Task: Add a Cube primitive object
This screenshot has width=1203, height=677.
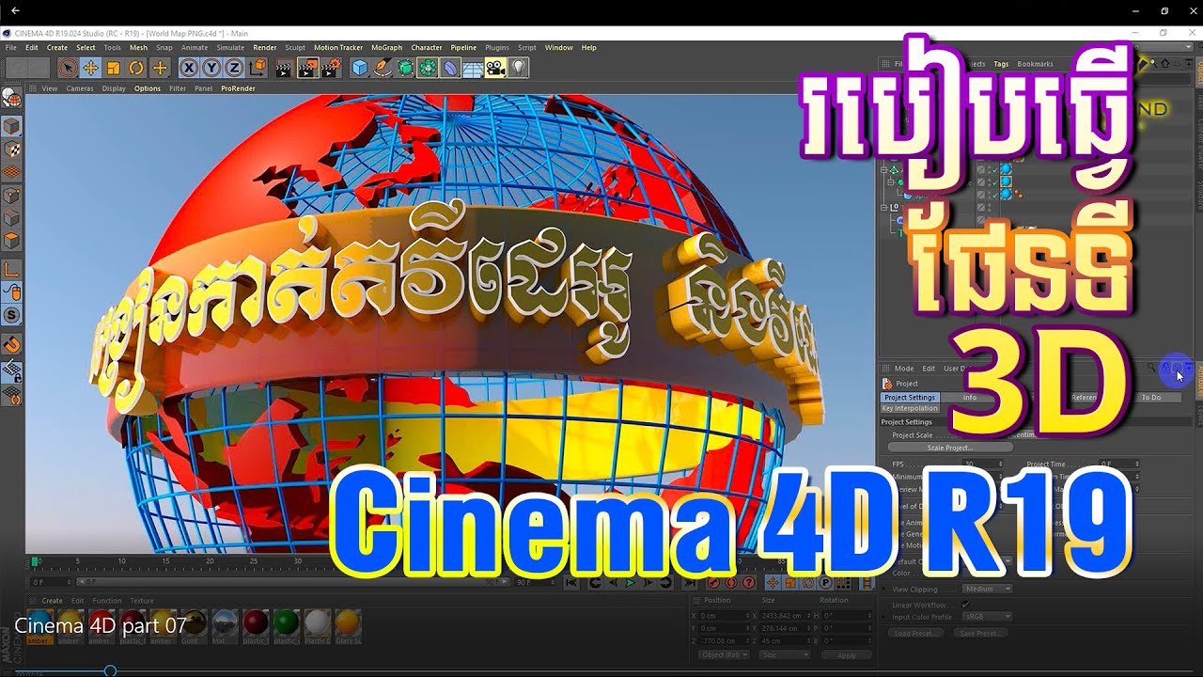Action: point(359,68)
